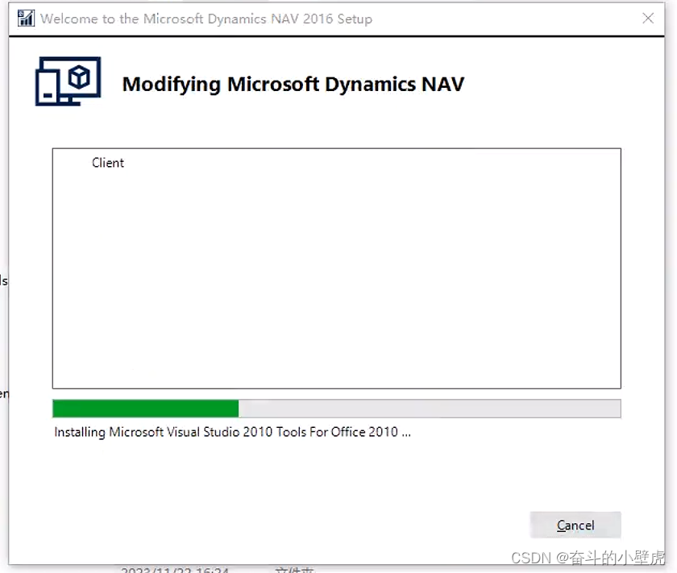Viewport: 677px width, 573px height.
Task: Click the bar-chart glyph on the setup window icon
Action: point(24,19)
